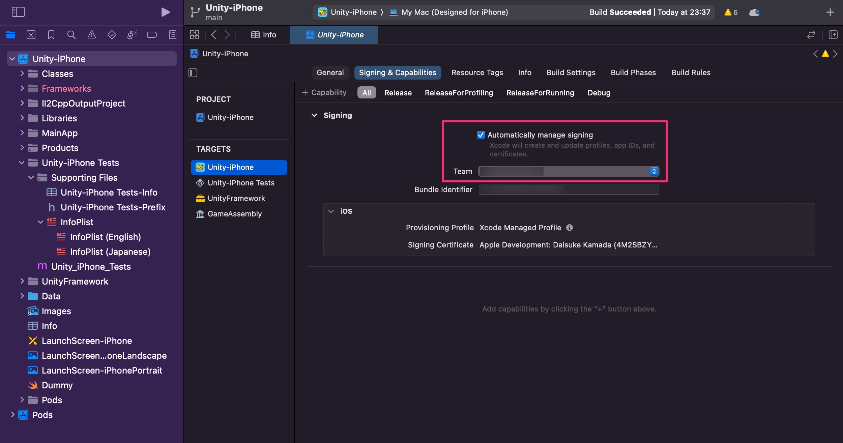843x443 pixels.
Task: Expand the bottom Pods project
Action: click(12, 415)
